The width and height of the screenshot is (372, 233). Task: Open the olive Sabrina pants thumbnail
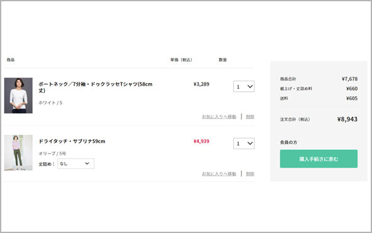pos(18,152)
